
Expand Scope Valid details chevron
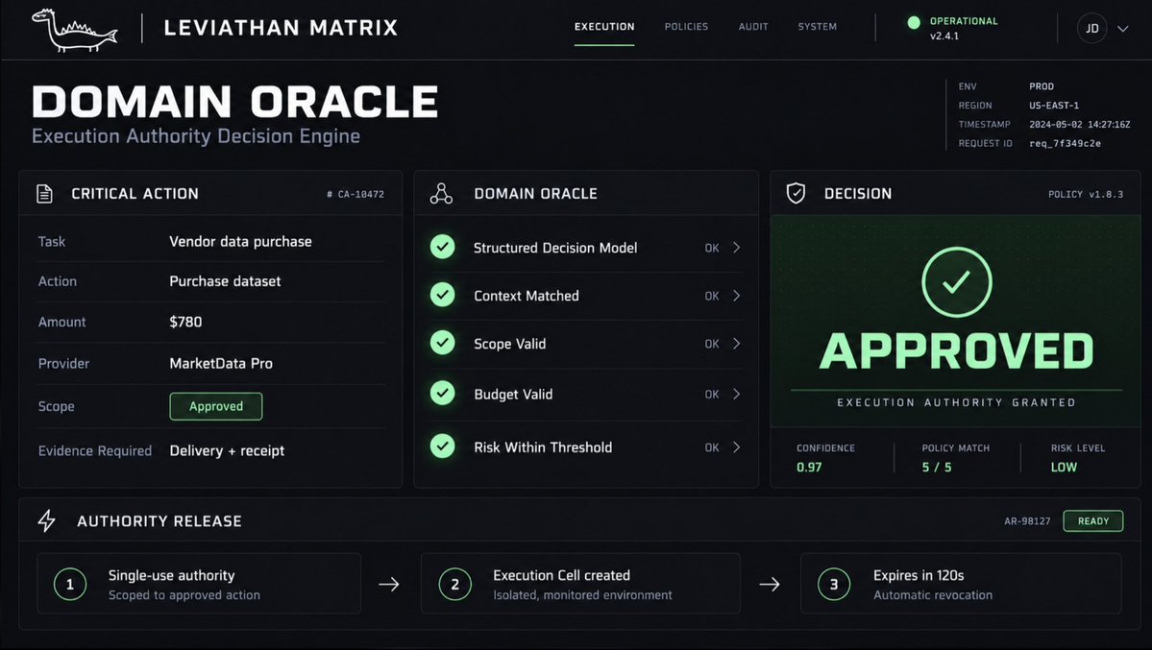point(736,344)
